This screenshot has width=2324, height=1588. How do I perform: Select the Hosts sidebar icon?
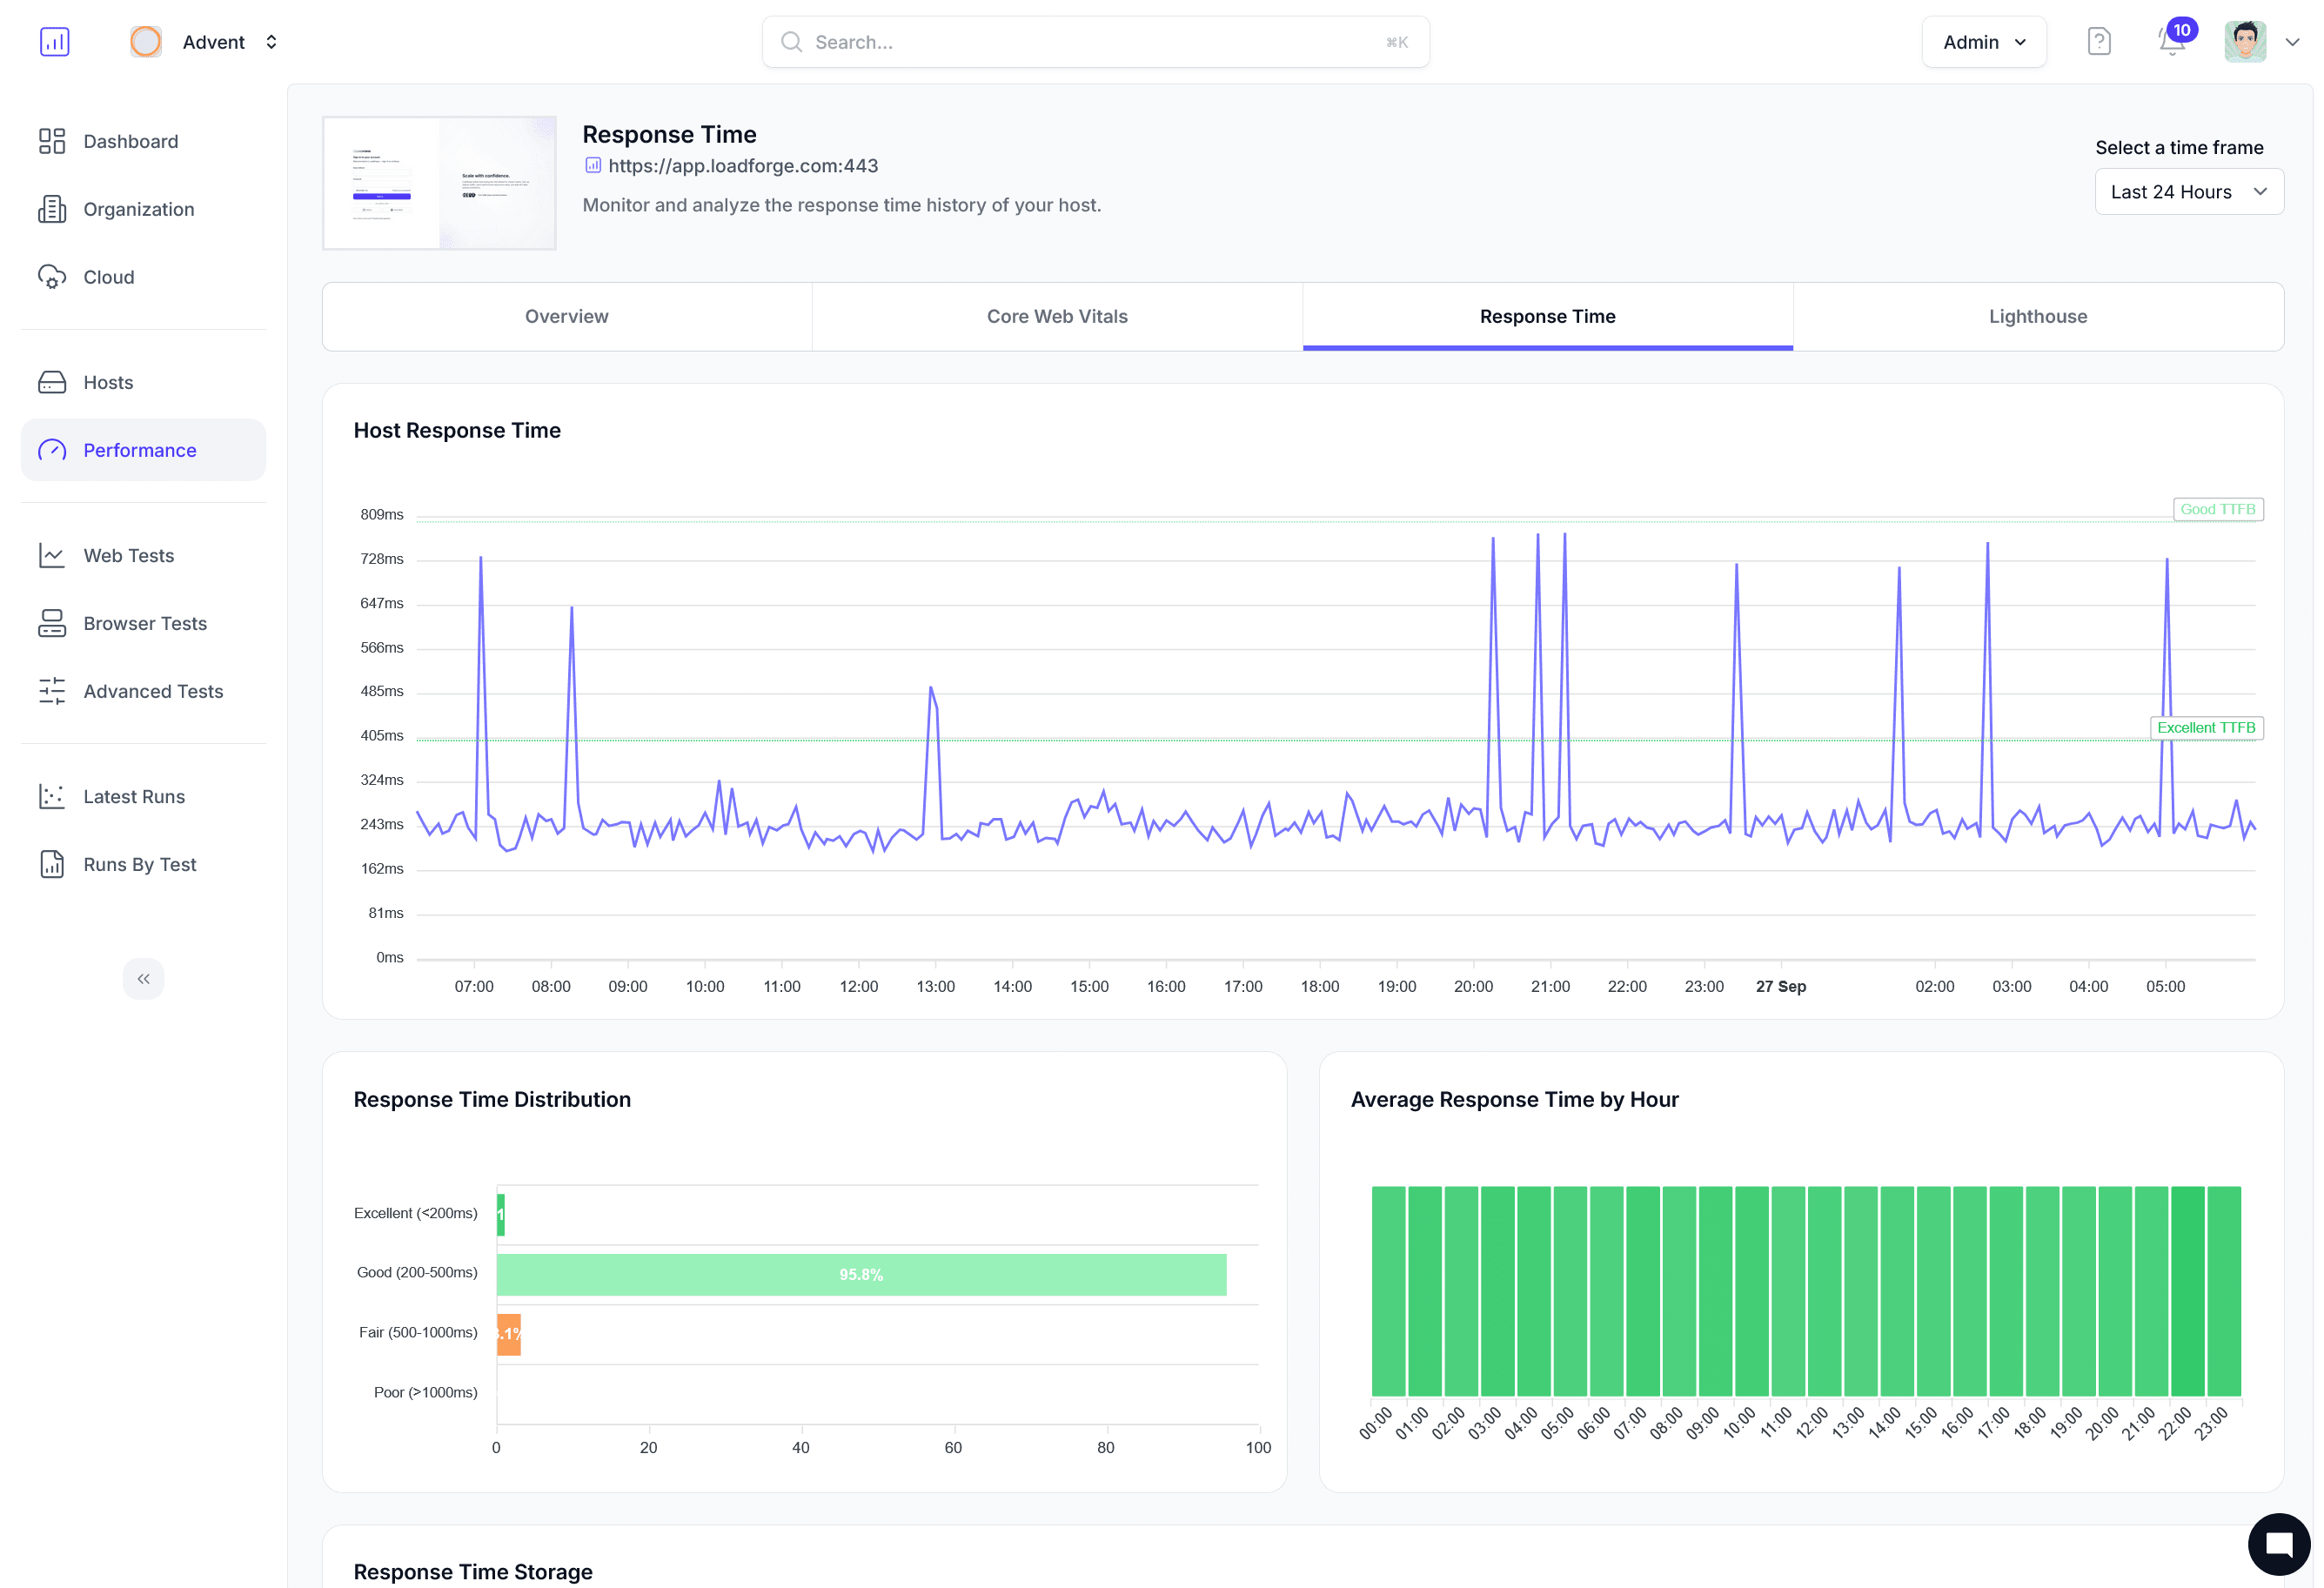pyautogui.click(x=53, y=382)
